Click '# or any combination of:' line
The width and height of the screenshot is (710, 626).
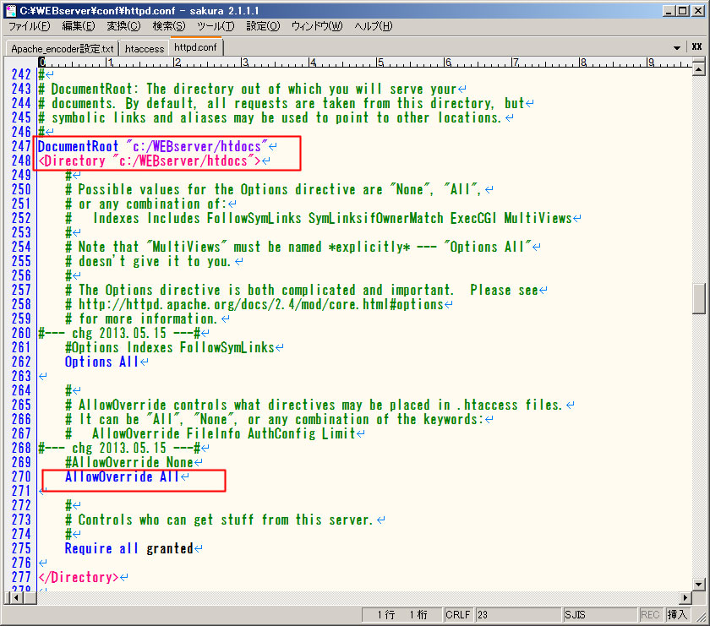pos(145,204)
